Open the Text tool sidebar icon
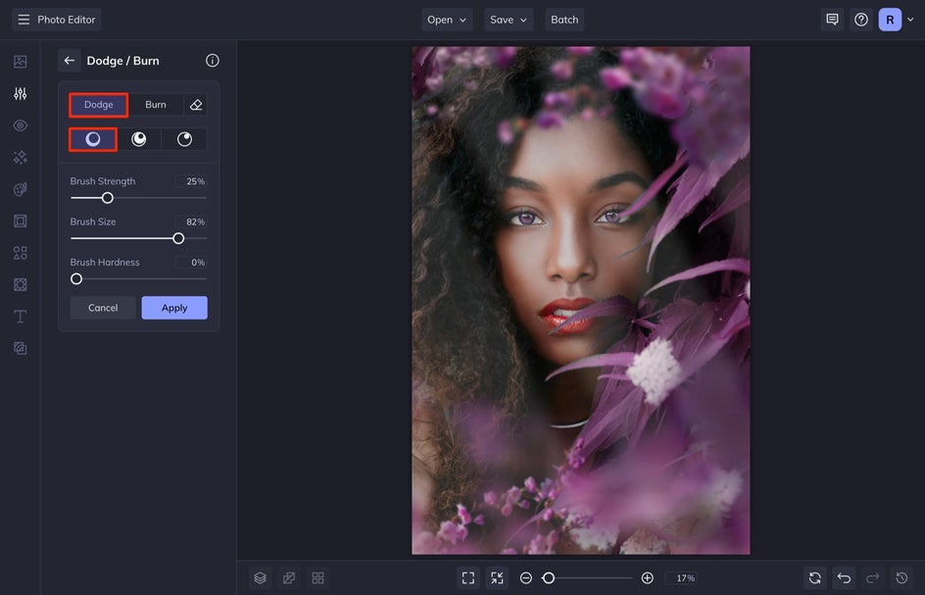Image resolution: width=925 pixels, height=595 pixels. click(20, 317)
